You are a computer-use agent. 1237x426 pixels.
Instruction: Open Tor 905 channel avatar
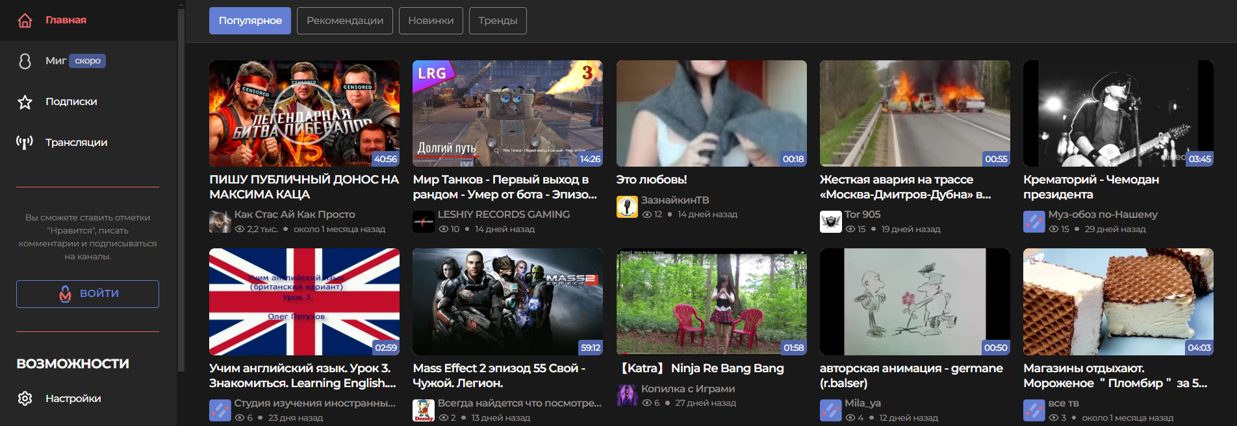coord(830,222)
